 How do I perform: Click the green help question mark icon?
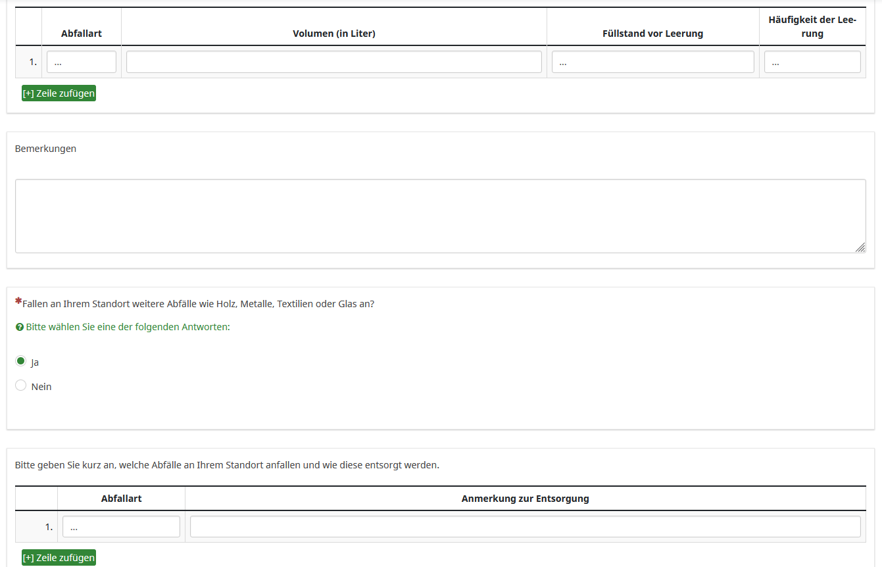19,327
